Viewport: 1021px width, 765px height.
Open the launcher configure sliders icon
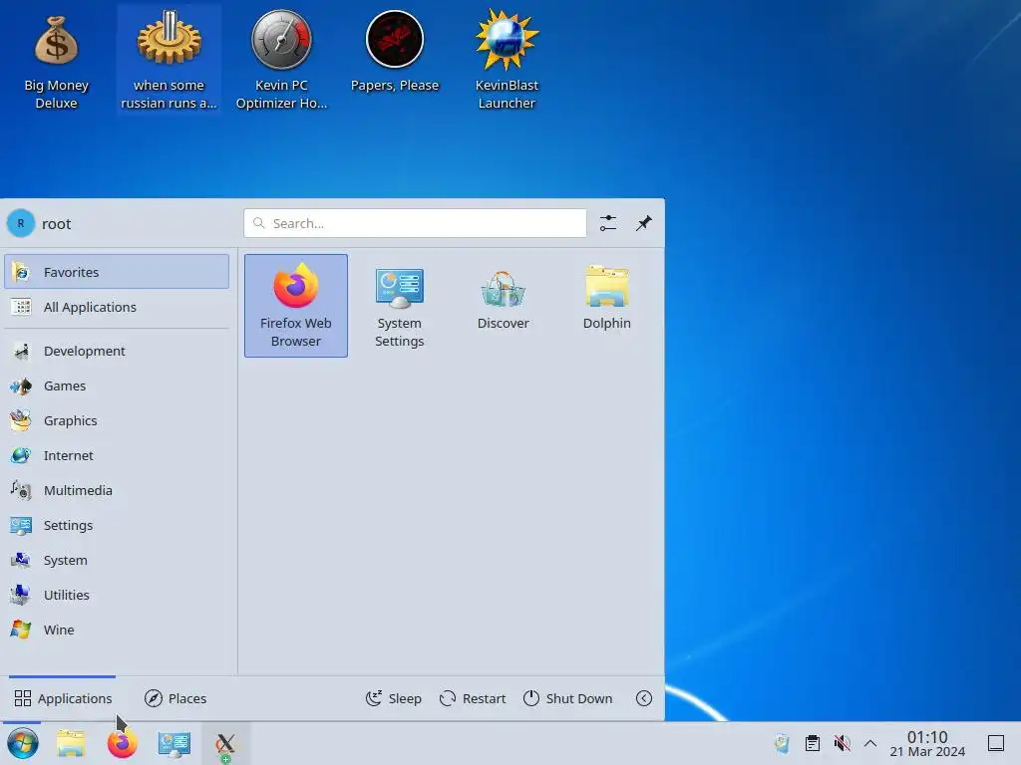point(607,223)
